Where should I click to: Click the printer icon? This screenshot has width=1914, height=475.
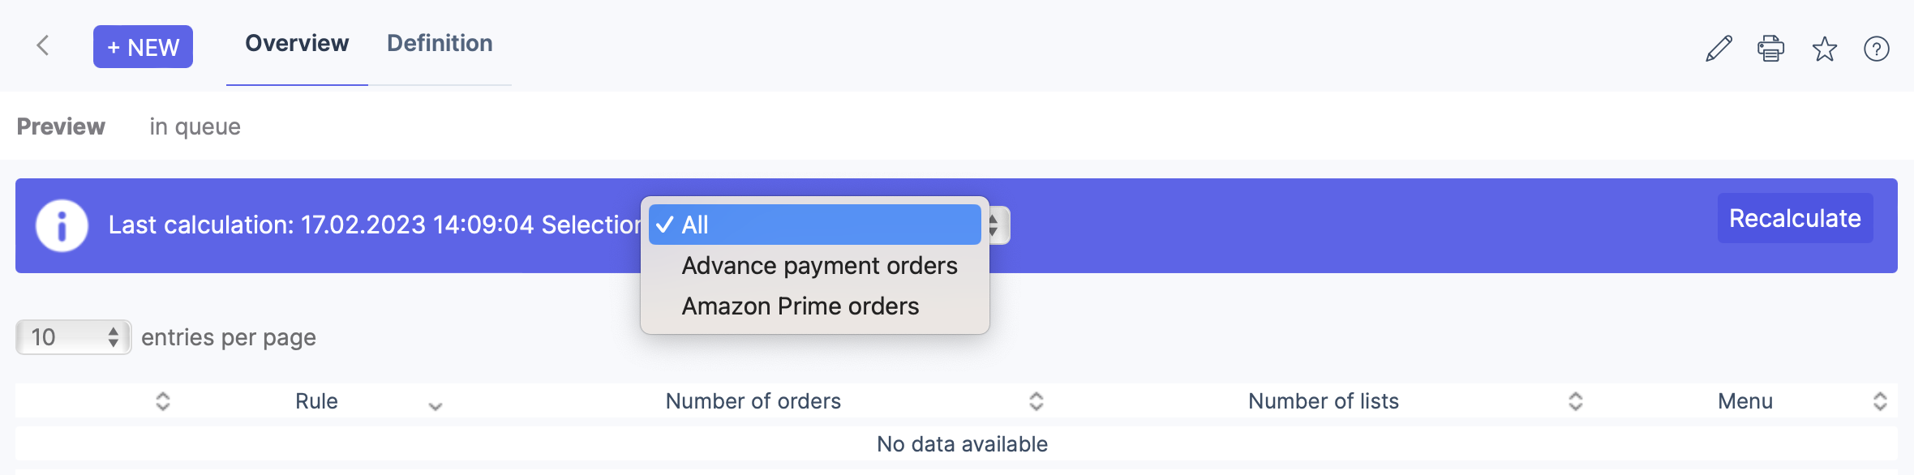click(x=1770, y=49)
